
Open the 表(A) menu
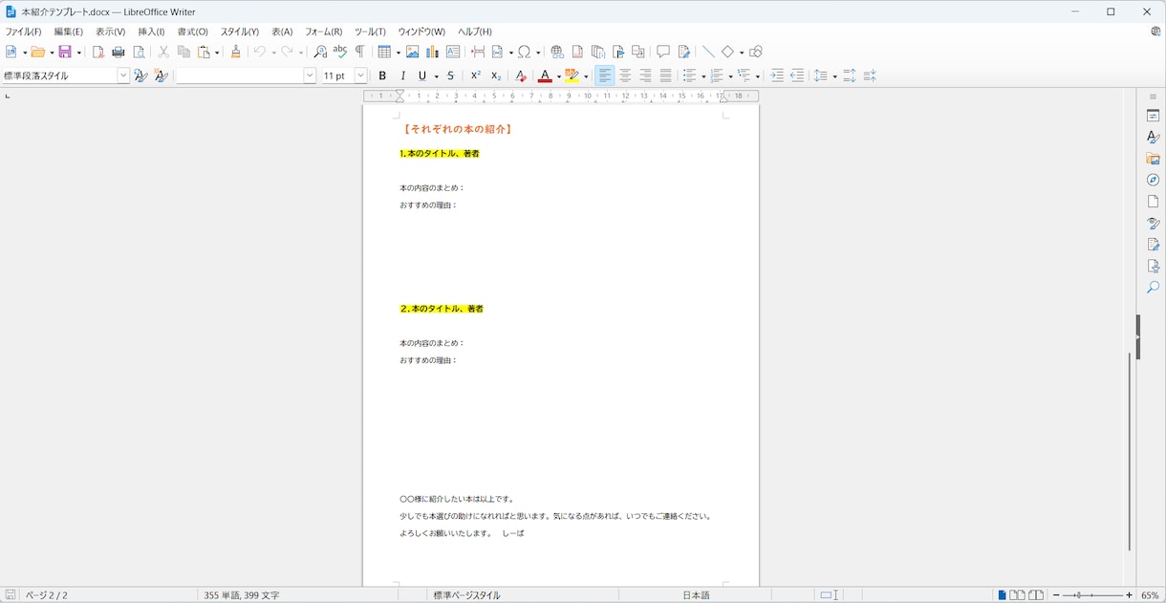[282, 32]
